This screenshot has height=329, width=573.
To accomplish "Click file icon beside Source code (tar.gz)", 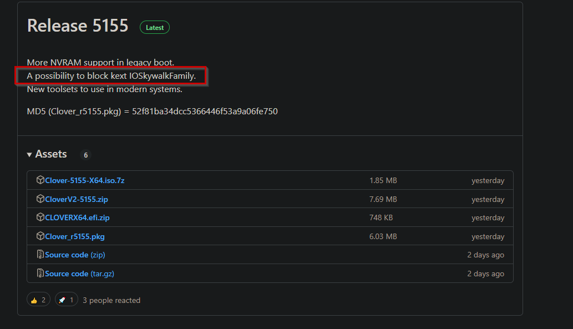I will coord(40,274).
